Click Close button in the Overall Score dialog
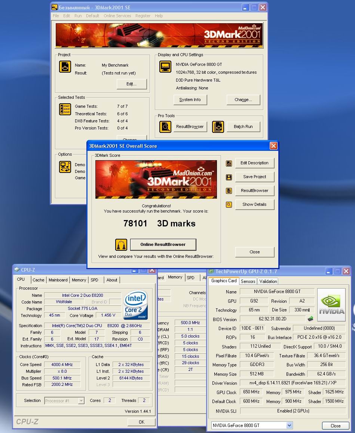Screen dimensions: 355x433 pos(254,252)
